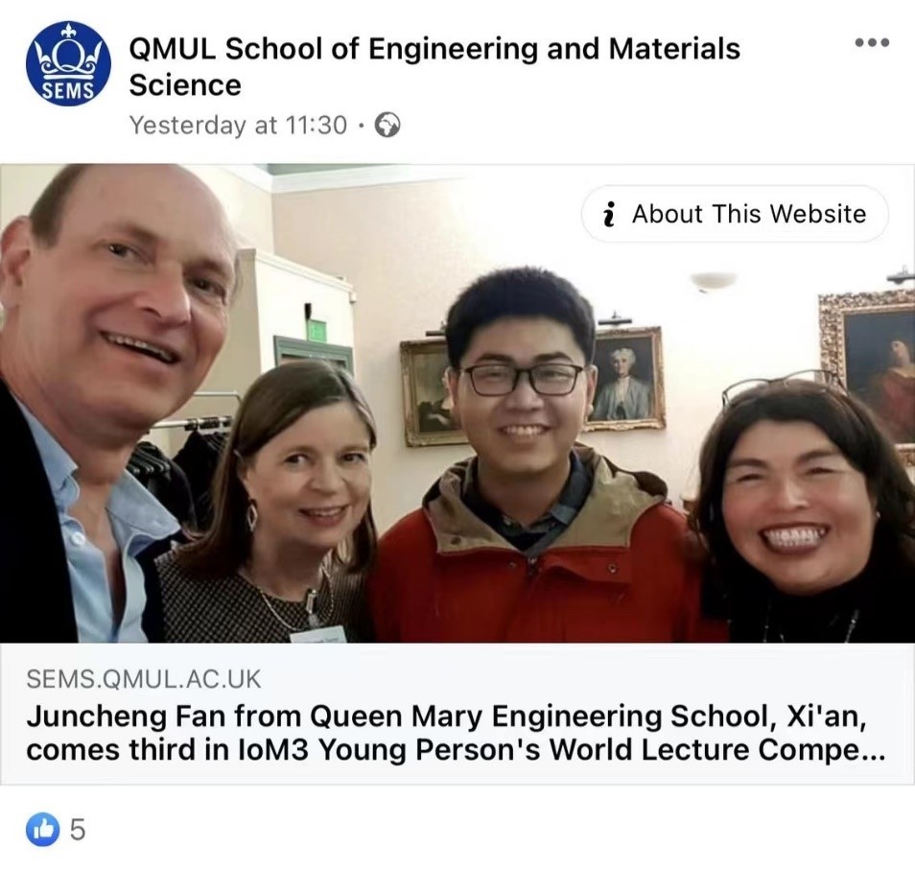Click the small framed portrait painting on wall
This screenshot has width=915, height=870.
pos(626,380)
